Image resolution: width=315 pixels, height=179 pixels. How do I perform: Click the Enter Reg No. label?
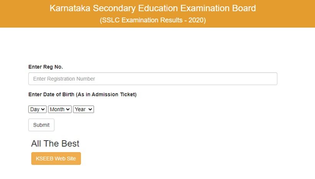[45, 67]
